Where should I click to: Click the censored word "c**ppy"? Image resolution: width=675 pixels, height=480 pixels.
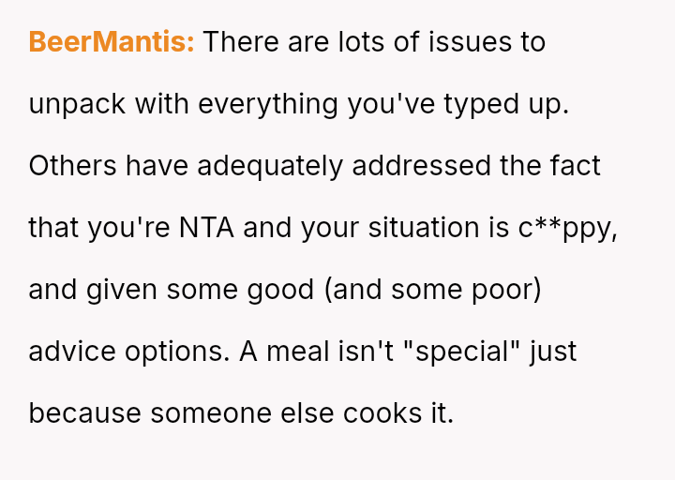568,228
